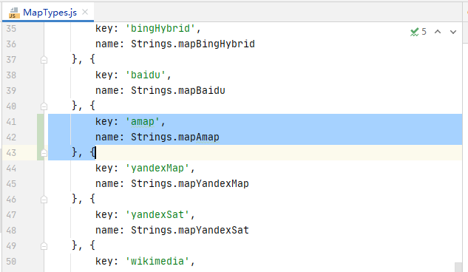This screenshot has height=272, width=468.
Task: Click the 'yandexMap' key string
Action: point(157,169)
